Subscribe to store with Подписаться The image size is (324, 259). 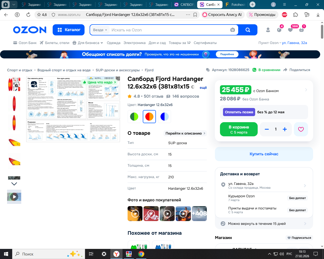(x=299, y=238)
